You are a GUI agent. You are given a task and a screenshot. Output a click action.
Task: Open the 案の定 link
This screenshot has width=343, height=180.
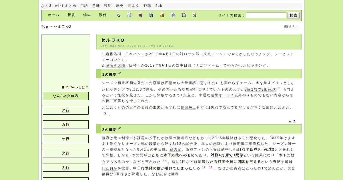[x=176, y=149]
